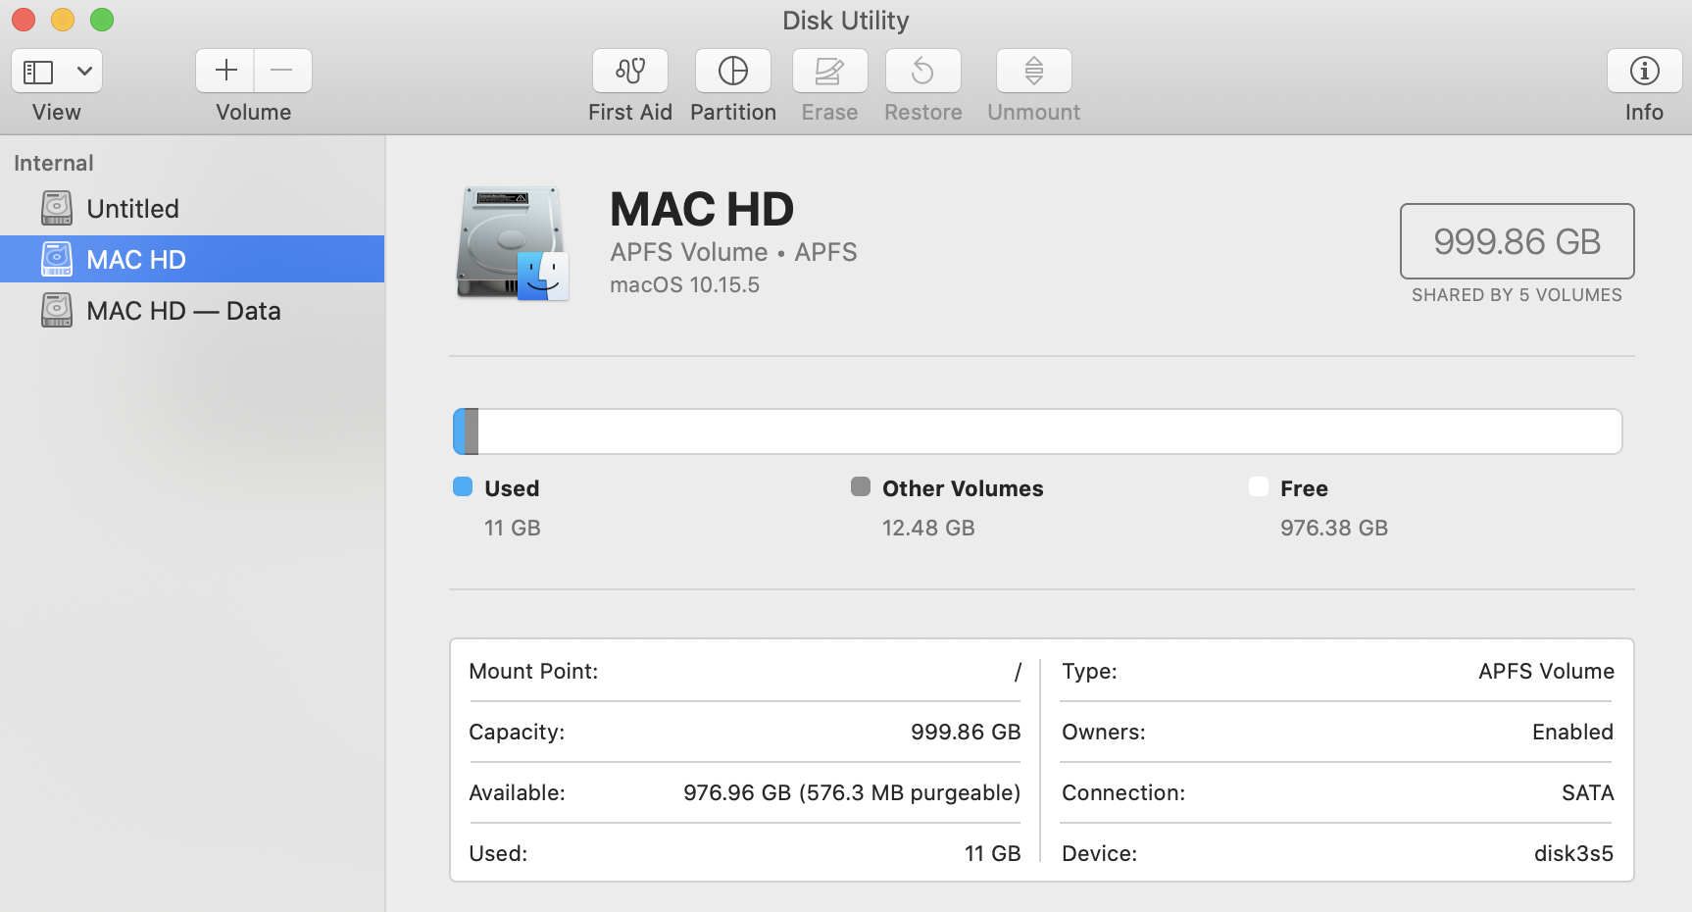Select the MAC HD — Data row
The width and height of the screenshot is (1692, 912).
point(192,311)
